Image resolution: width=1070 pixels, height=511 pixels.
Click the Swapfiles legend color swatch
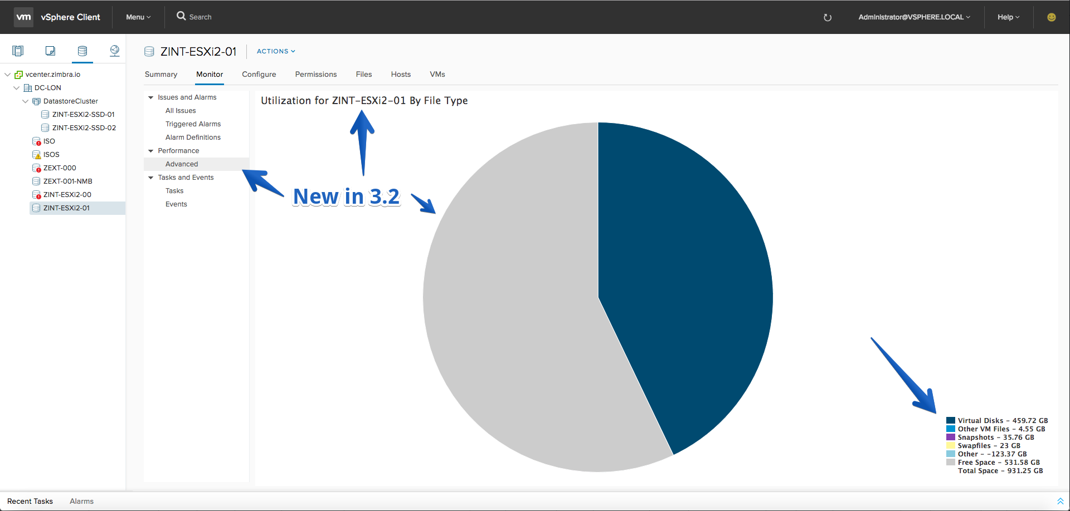(951, 446)
